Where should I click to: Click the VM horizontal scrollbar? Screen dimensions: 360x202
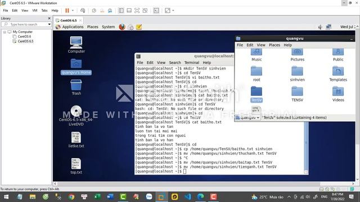coord(188,183)
